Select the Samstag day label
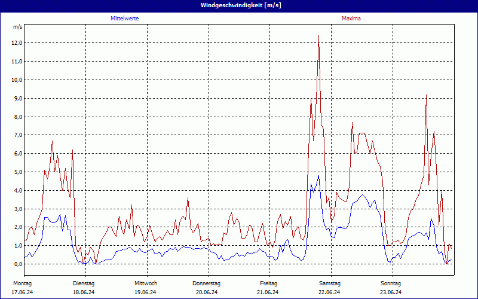 pyautogui.click(x=330, y=283)
